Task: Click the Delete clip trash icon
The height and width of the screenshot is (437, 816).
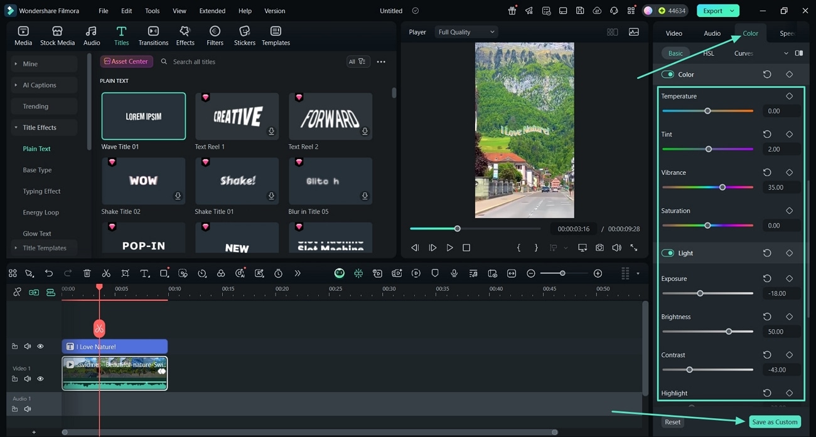Action: 87,273
